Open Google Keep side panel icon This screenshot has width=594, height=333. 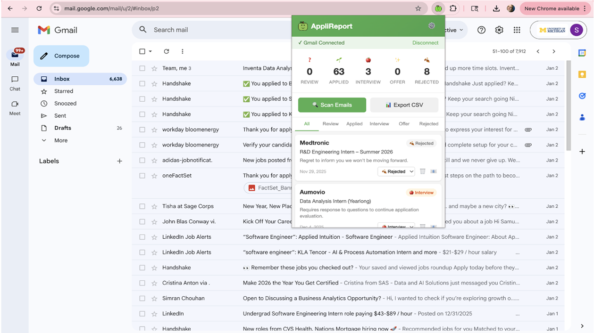[x=582, y=74]
